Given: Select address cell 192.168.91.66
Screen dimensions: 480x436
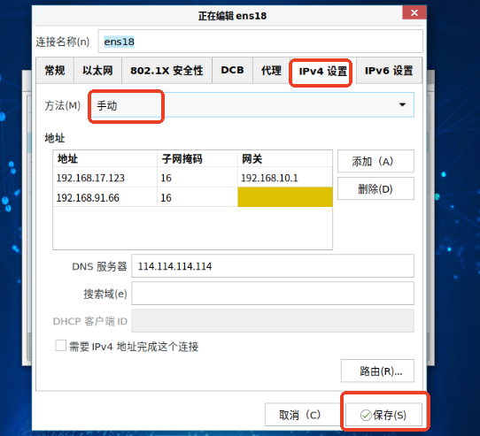Looking at the screenshot, I should (x=105, y=197).
